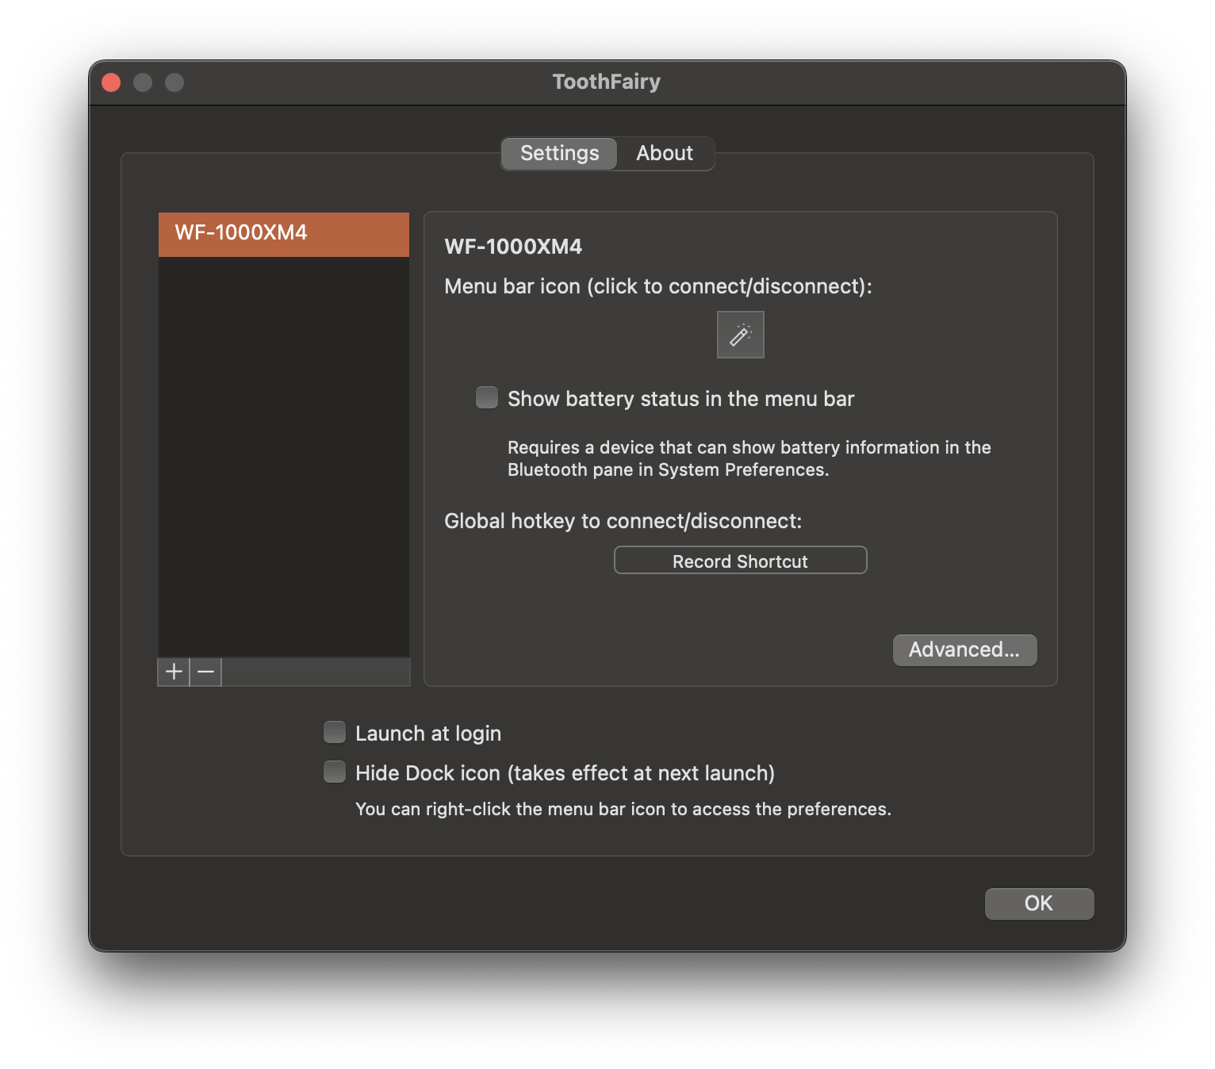Add a new device with plus button
Screen dimensions: 1215x1069
174,672
